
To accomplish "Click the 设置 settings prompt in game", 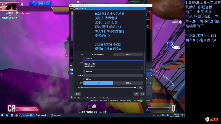I will coord(103,112).
